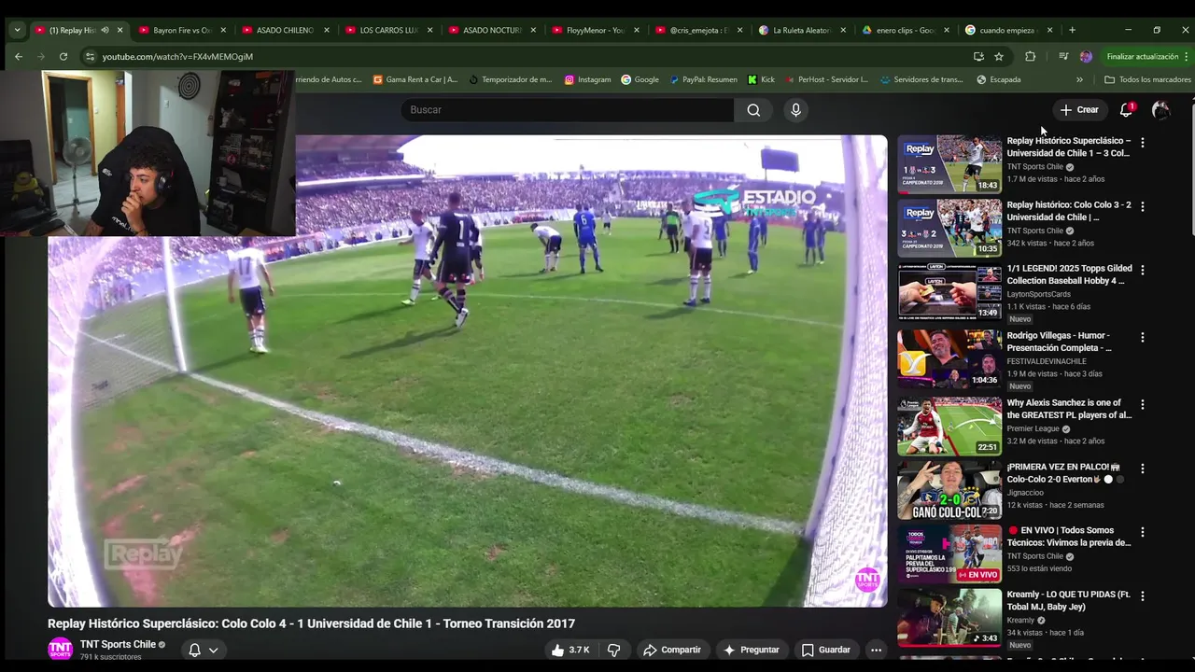Open options for Rodrigo Villegas Humor video
1195x672 pixels.
1142,337
